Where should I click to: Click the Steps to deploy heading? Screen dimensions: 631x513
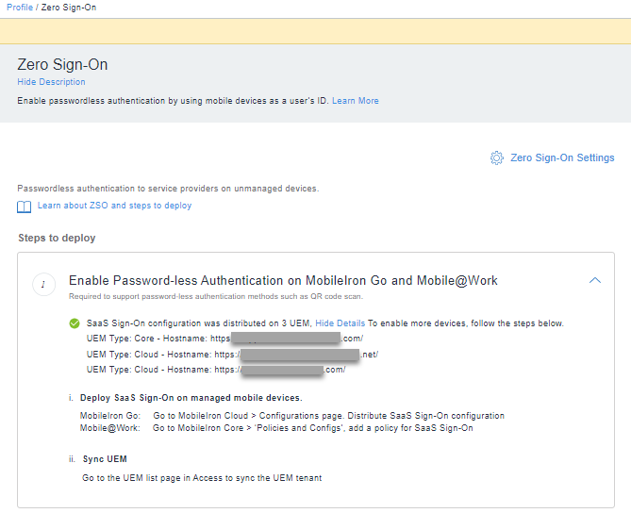tap(57, 238)
